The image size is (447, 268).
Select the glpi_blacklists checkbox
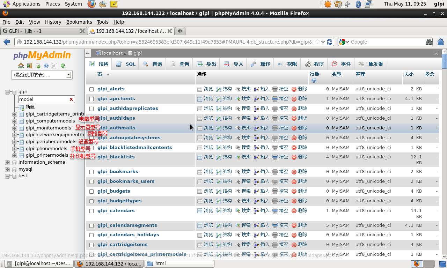click(x=91, y=157)
